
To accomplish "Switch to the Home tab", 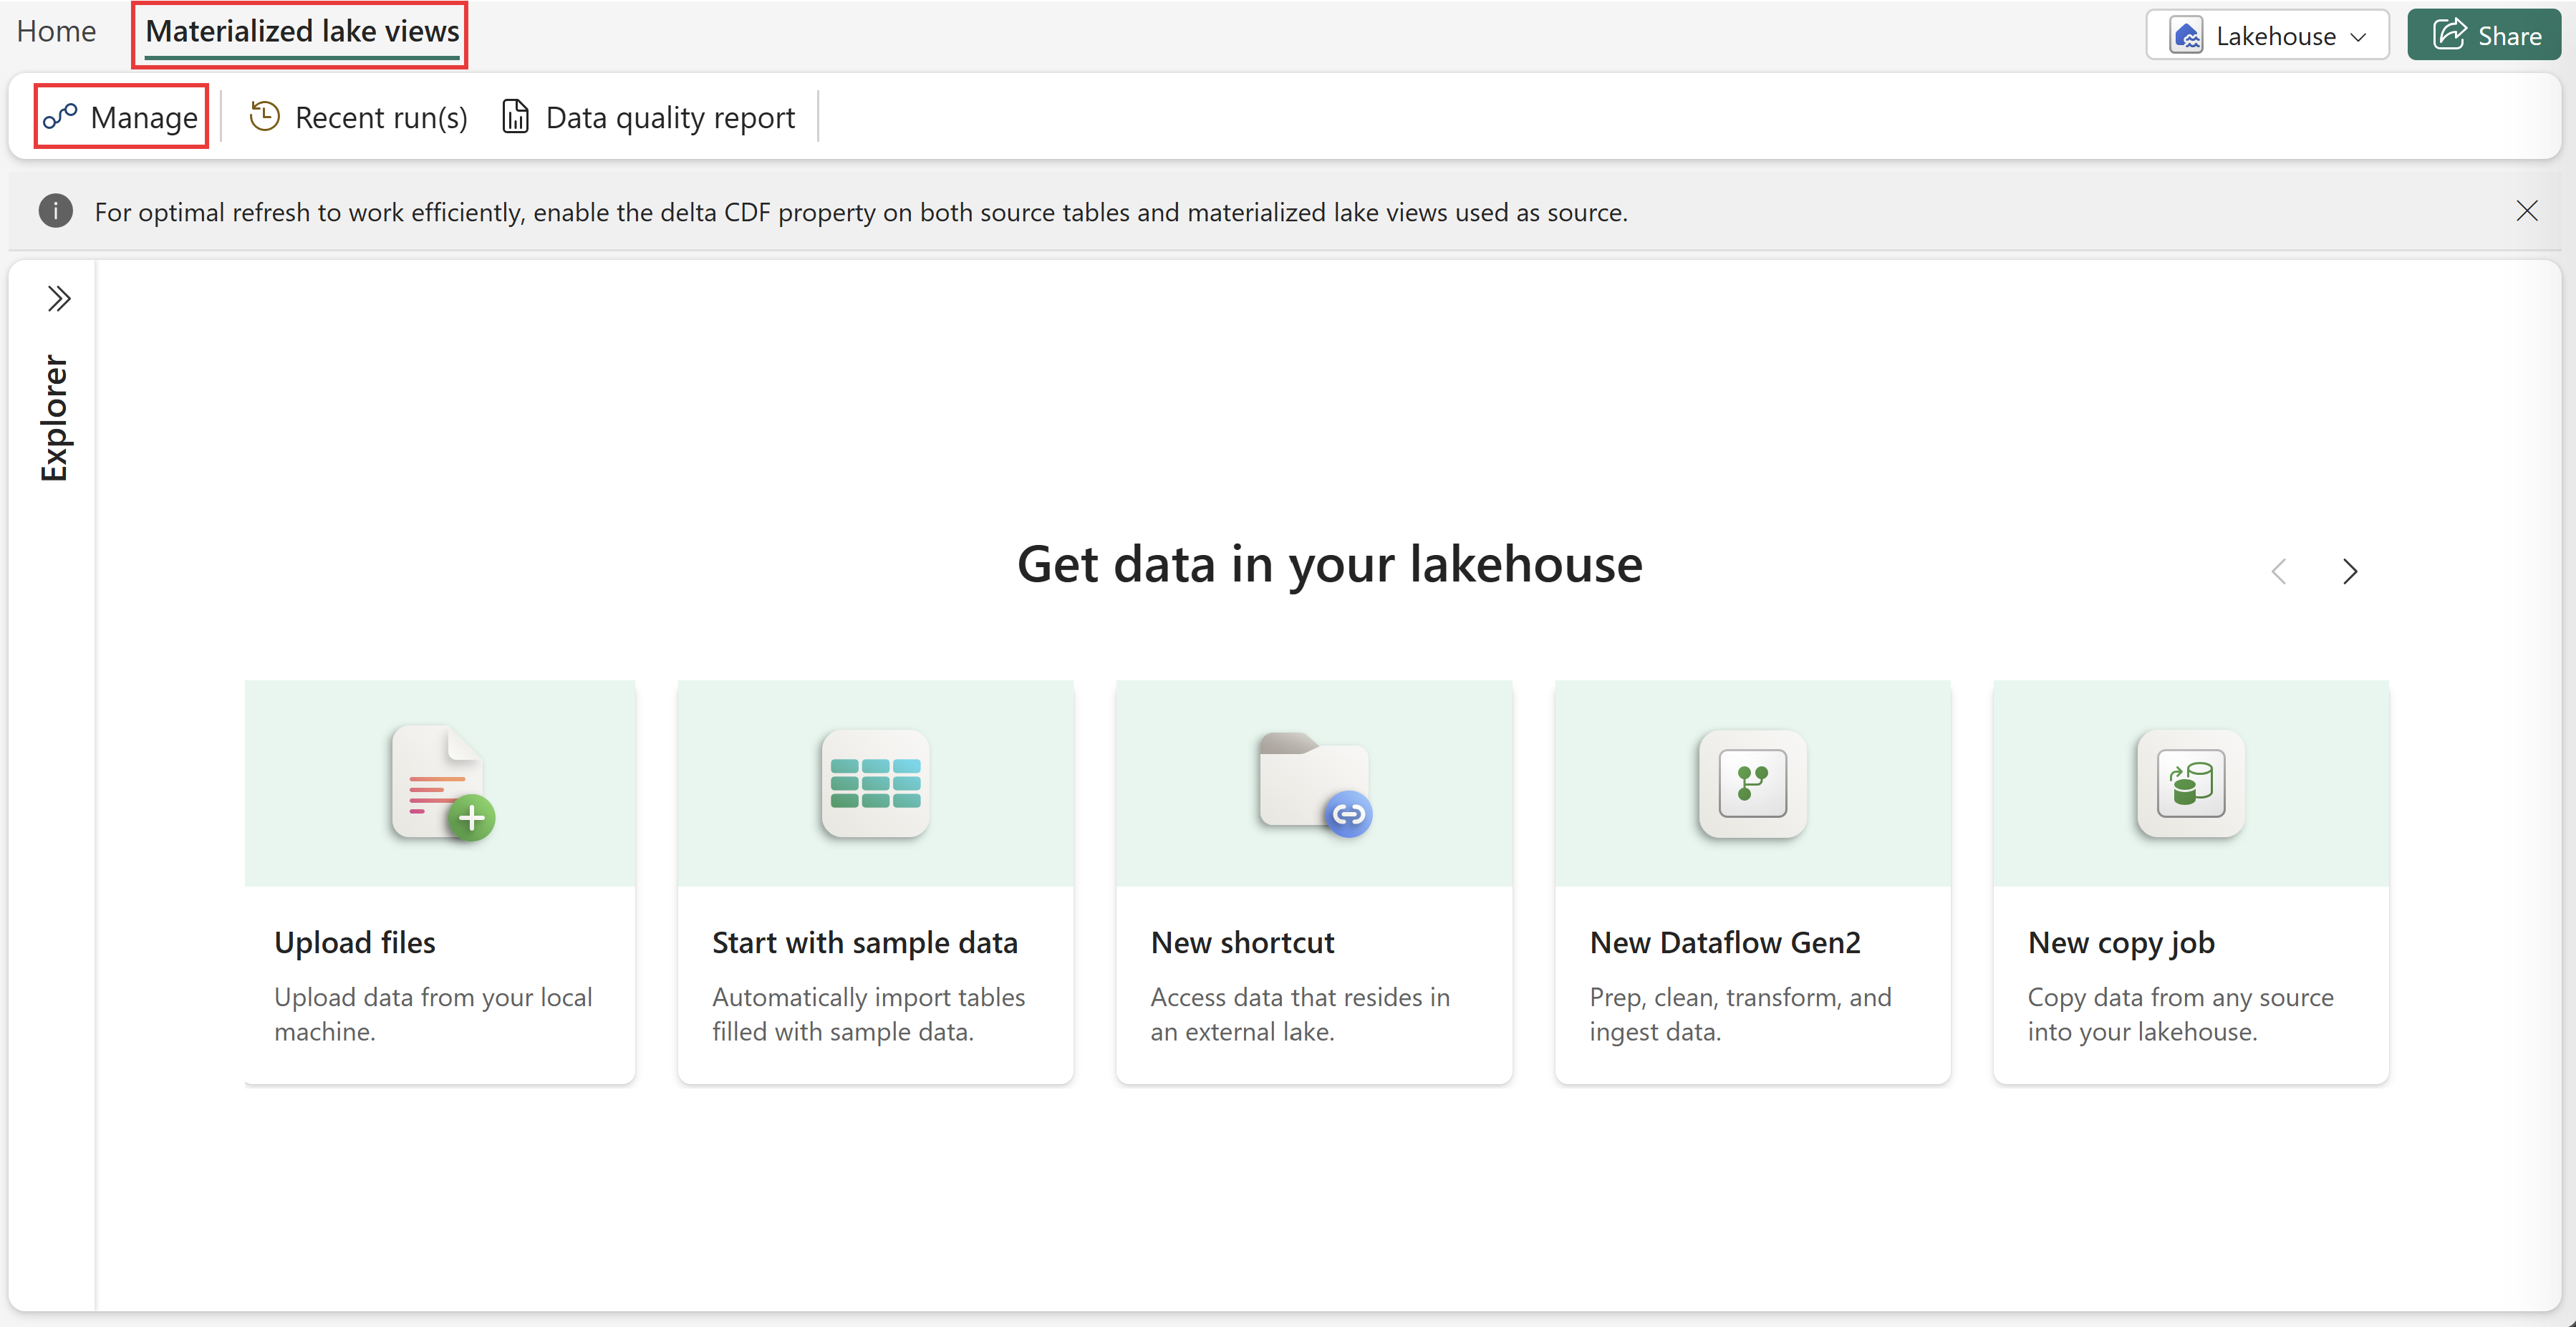I will pos(56,32).
